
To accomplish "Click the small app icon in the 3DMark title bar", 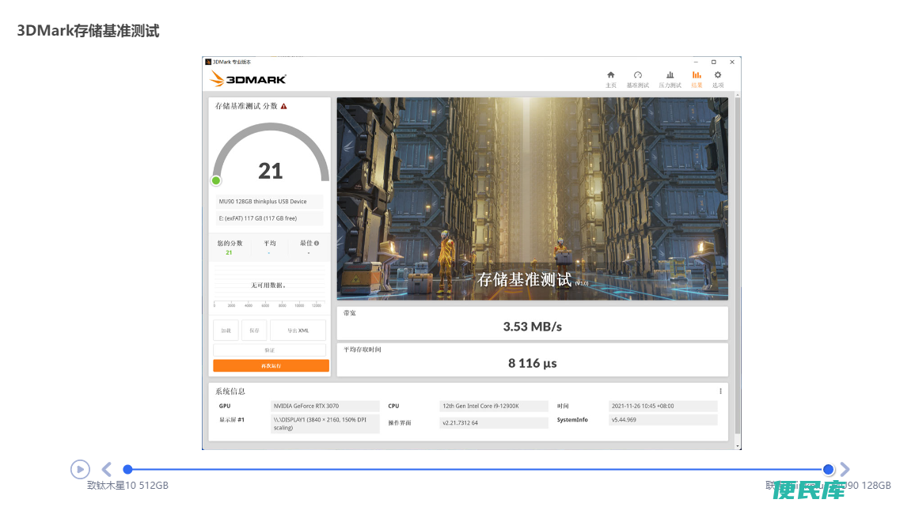I will [207, 62].
